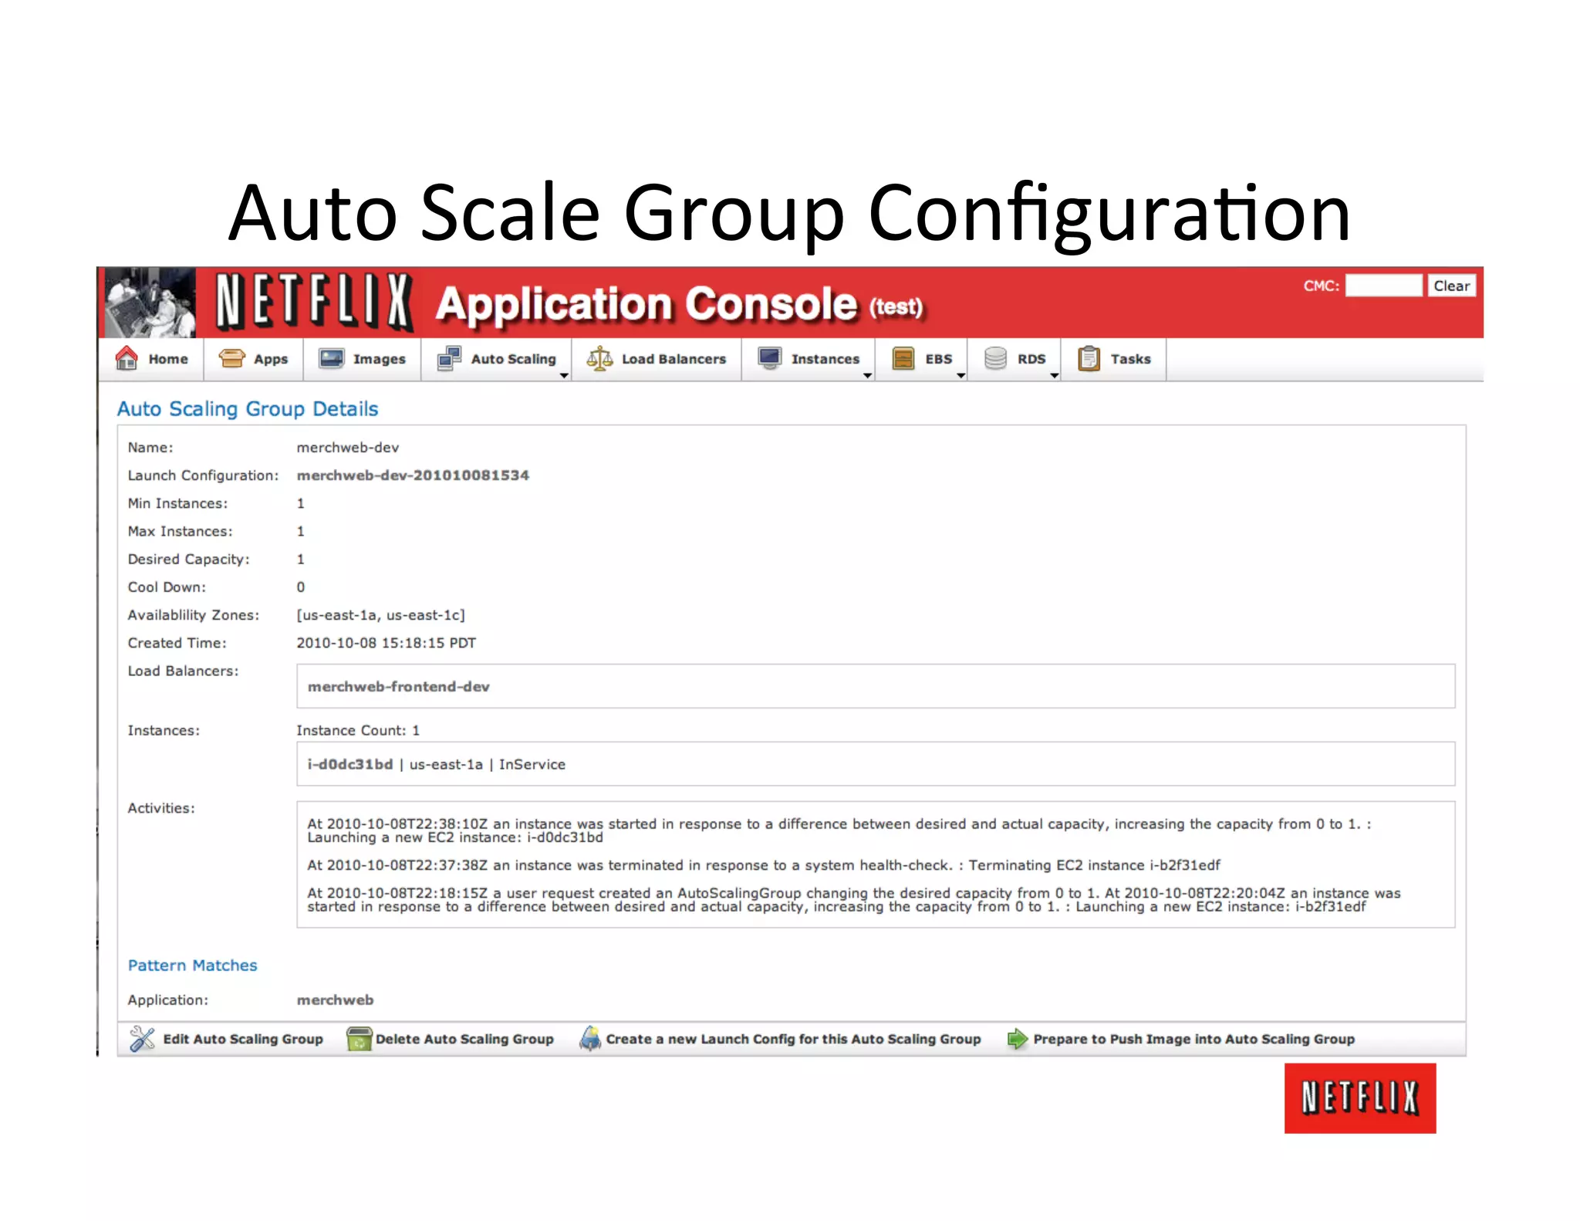Click the Created Time value 2010-10-08 15:18:15 PDT
This screenshot has height=1221, width=1580.
click(386, 643)
